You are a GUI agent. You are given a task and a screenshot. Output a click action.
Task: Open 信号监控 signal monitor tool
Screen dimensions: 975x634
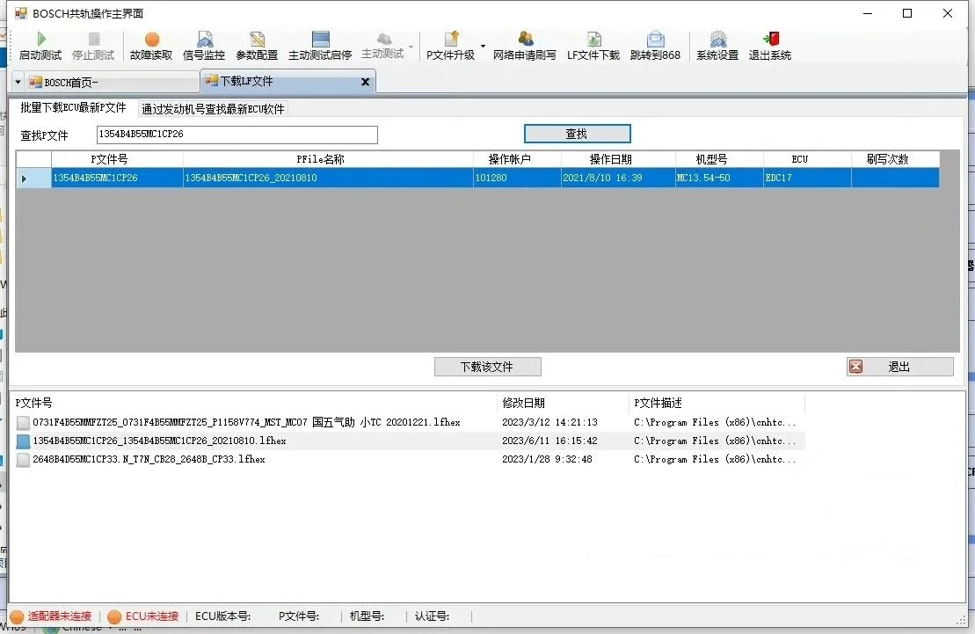[204, 47]
